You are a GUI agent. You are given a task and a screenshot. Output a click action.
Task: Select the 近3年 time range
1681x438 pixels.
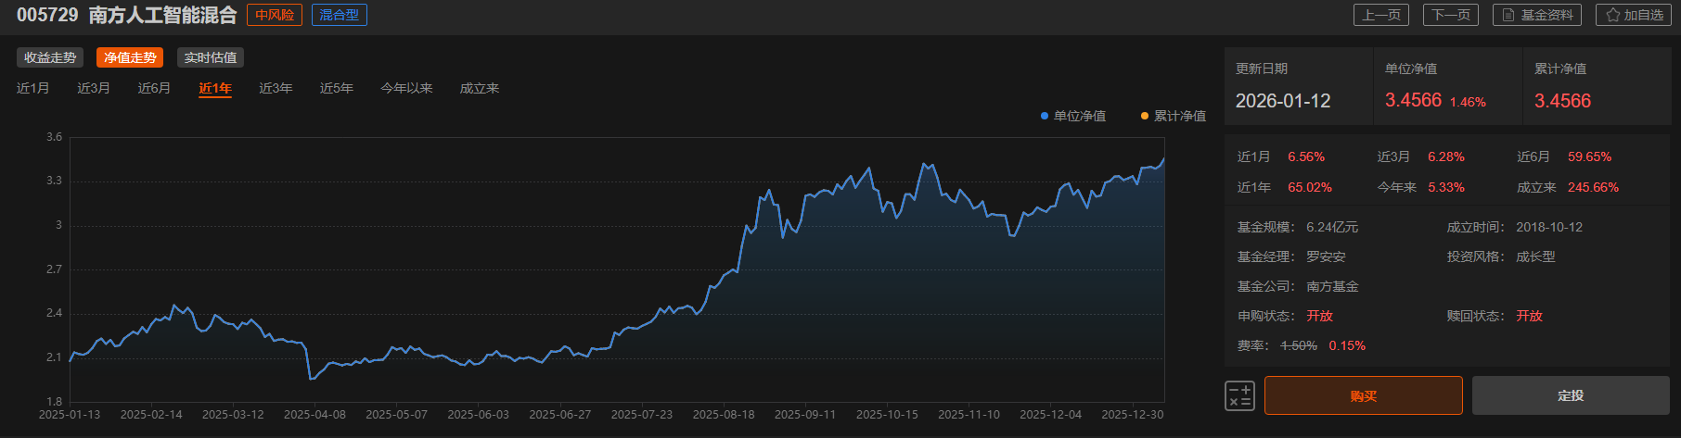tap(276, 88)
